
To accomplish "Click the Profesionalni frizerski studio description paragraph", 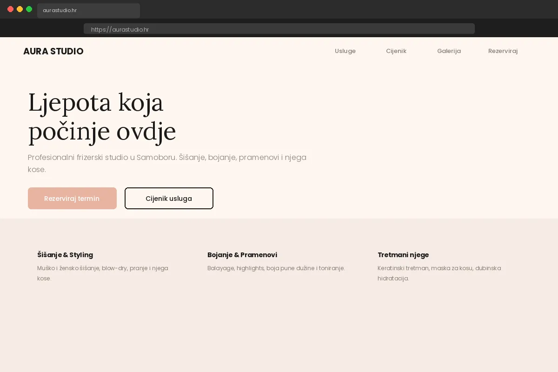I will click(167, 163).
